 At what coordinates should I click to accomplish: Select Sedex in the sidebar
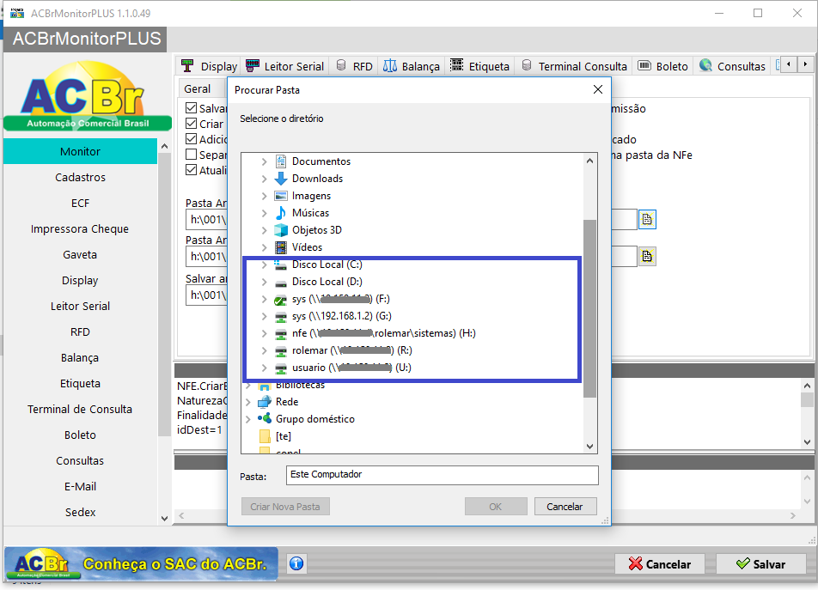(81, 512)
